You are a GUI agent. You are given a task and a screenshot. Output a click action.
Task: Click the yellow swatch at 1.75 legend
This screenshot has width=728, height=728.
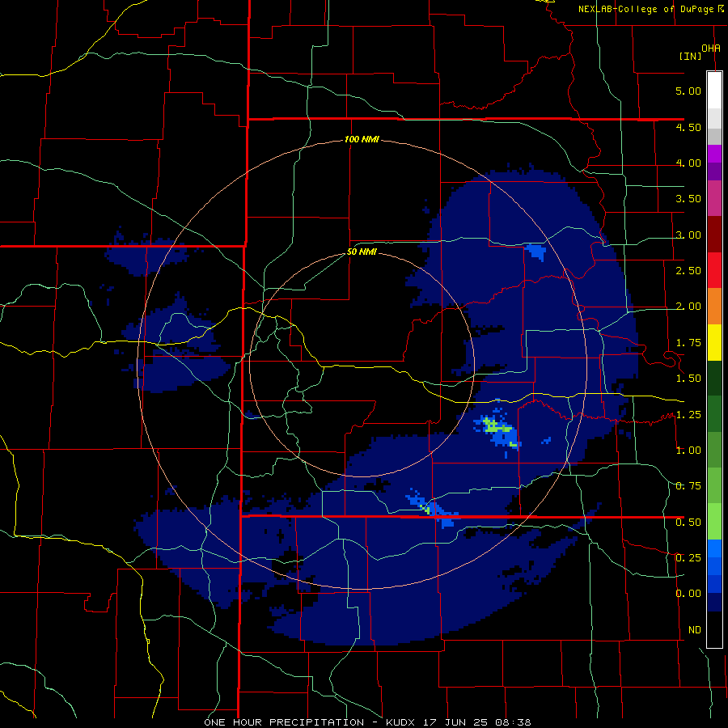[x=714, y=342]
